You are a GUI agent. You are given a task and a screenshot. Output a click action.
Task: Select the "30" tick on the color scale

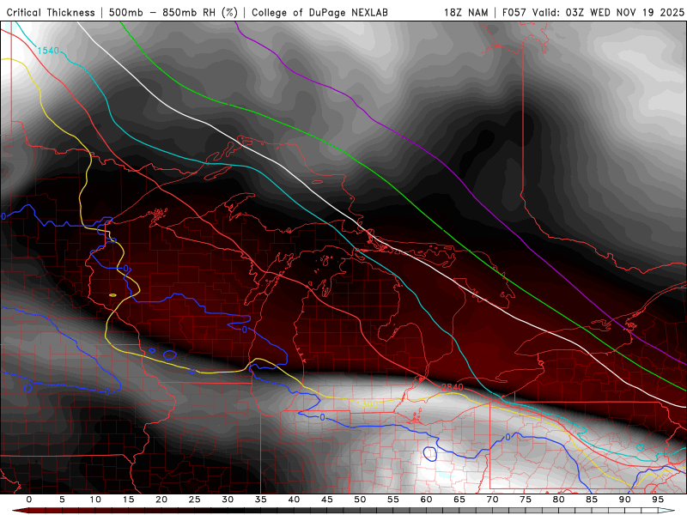pyautogui.click(x=228, y=500)
